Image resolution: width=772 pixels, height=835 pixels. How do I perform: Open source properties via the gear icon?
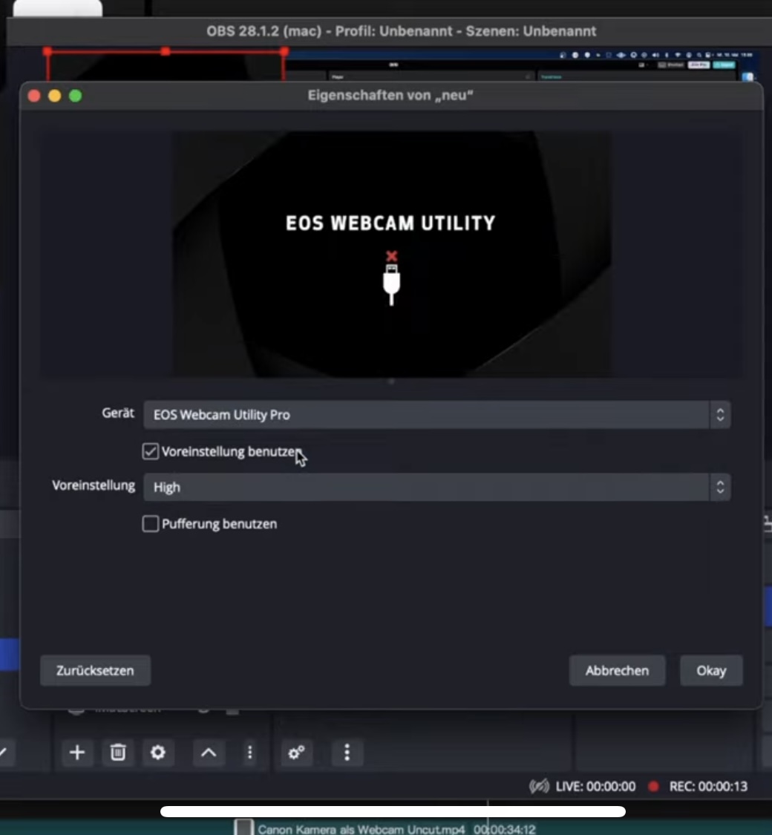pyautogui.click(x=157, y=753)
